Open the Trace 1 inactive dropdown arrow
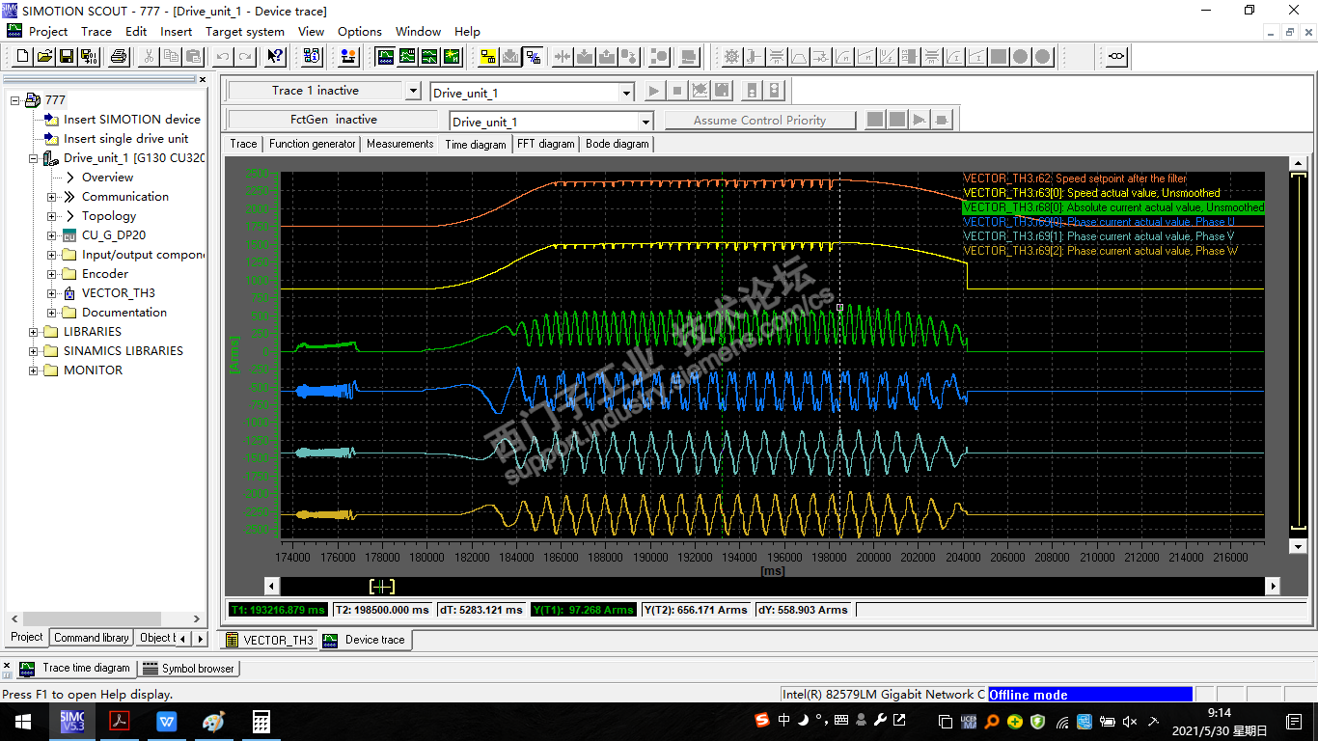Viewport: 1318px width, 741px height. pyautogui.click(x=413, y=92)
